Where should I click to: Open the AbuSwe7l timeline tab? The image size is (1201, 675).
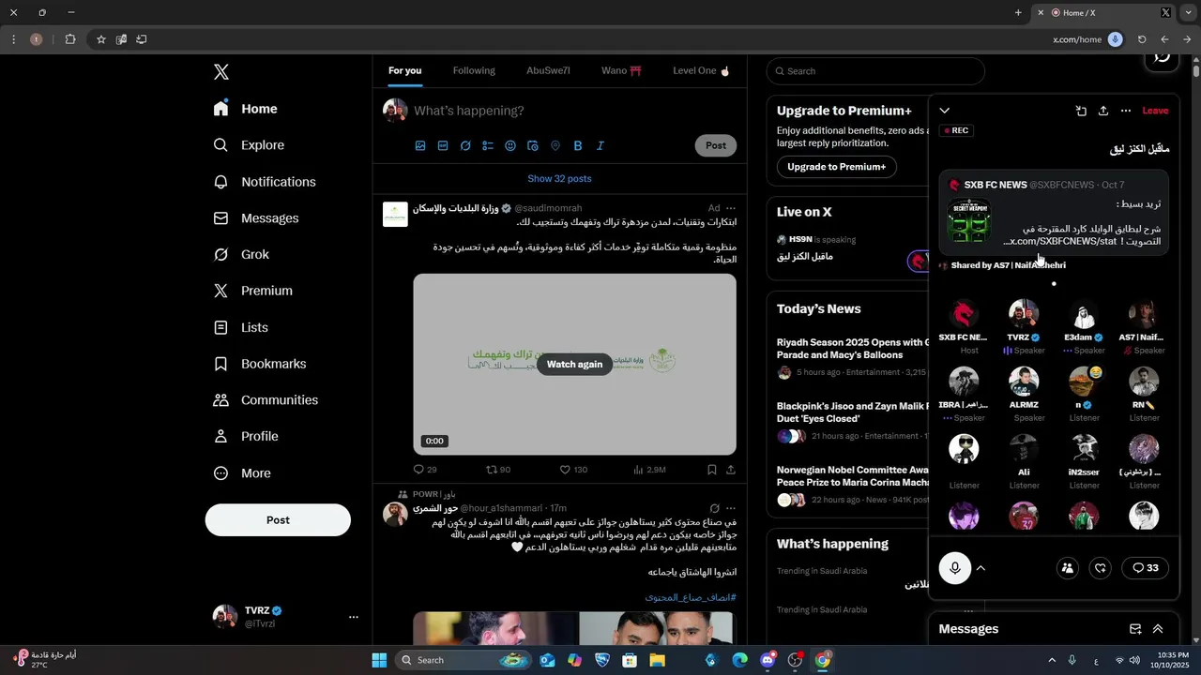point(548,71)
